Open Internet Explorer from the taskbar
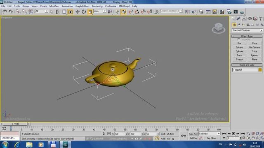The height and width of the screenshot is (148, 264). click(17, 144)
